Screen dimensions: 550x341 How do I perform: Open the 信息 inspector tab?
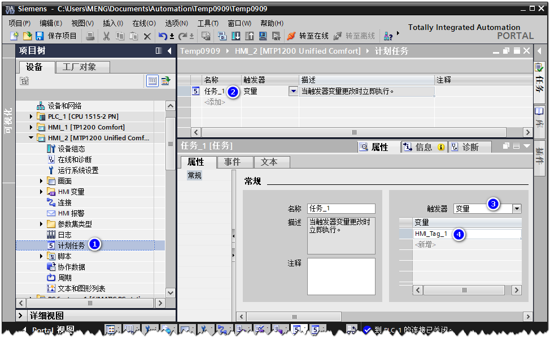coord(424,147)
